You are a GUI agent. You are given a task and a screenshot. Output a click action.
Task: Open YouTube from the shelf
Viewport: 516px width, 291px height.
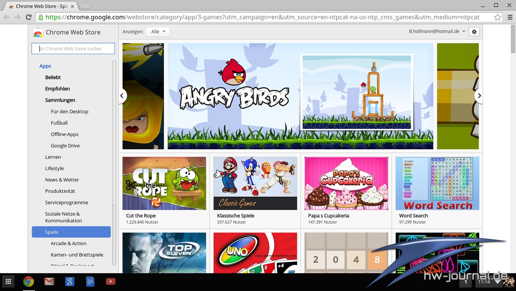click(111, 282)
